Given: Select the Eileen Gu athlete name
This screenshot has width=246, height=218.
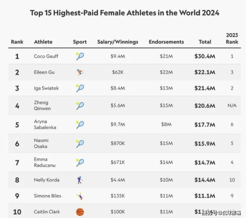Looking at the screenshot, I should [44, 72].
